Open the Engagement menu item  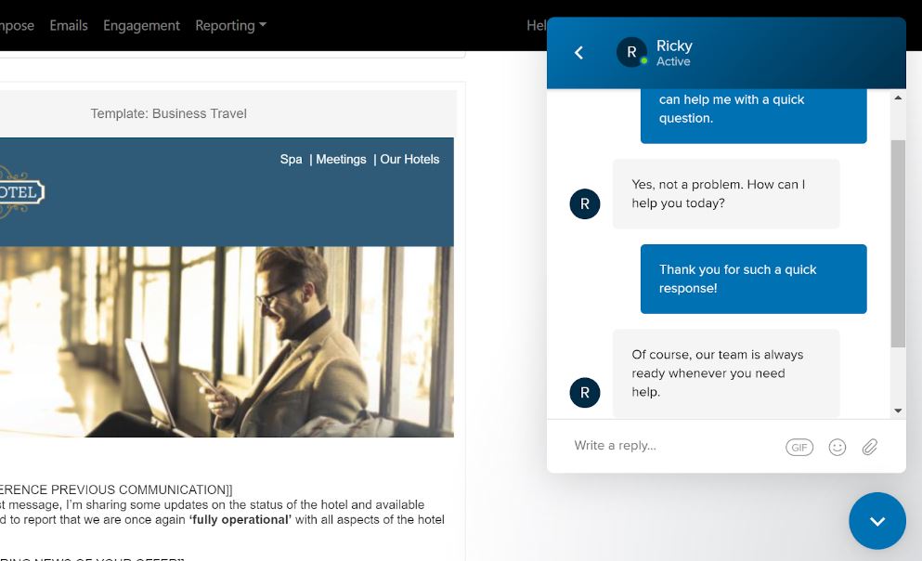coord(141,25)
